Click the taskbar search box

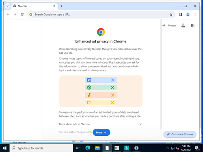pos(41,148)
